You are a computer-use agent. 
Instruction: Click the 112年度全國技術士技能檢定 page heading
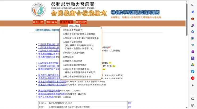tap(47, 30)
